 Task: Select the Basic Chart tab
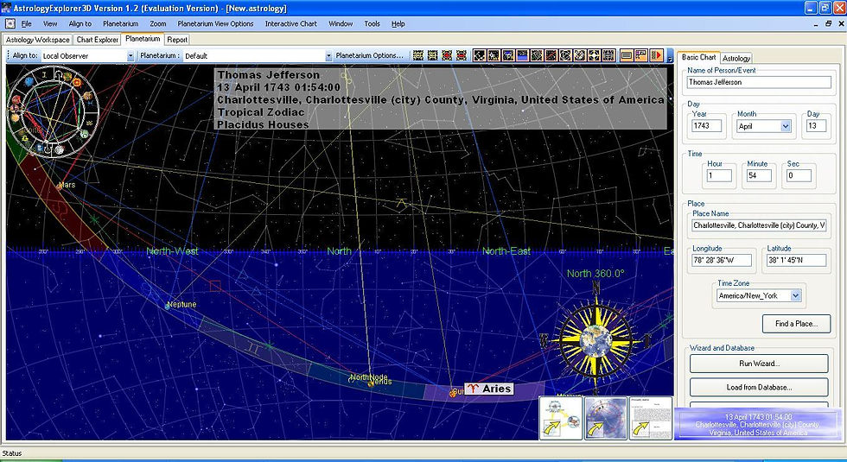tap(698, 57)
